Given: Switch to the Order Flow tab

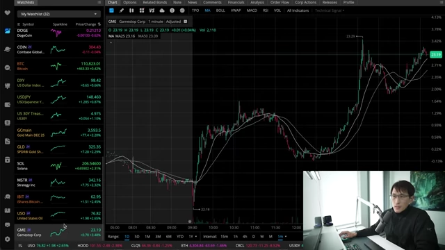Looking at the screenshot, I should click(280, 2).
